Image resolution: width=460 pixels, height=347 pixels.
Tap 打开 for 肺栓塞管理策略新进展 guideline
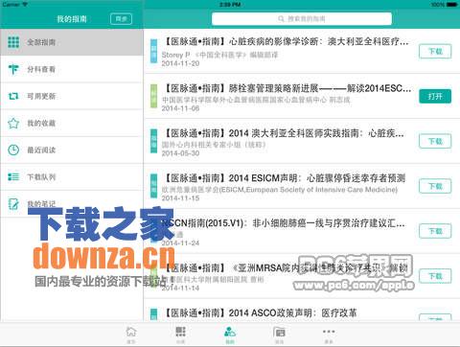[435, 96]
